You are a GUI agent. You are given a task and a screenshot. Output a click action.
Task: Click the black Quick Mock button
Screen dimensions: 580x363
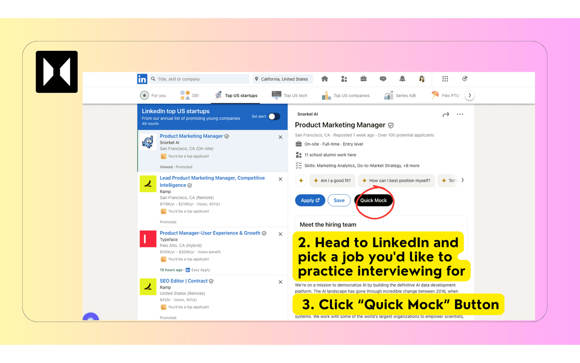pos(373,201)
